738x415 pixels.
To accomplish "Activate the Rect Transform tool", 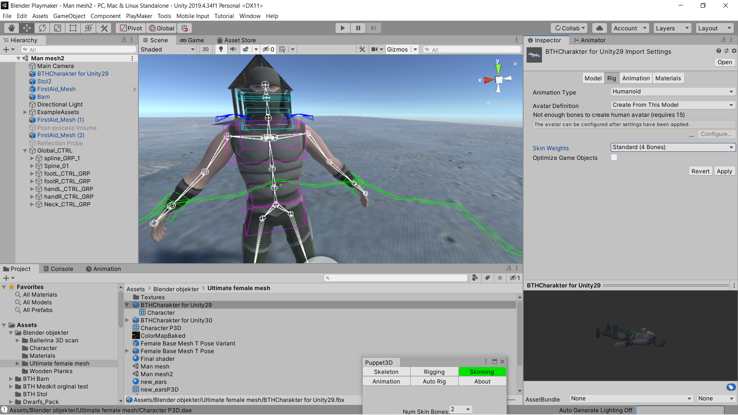I will click(73, 28).
